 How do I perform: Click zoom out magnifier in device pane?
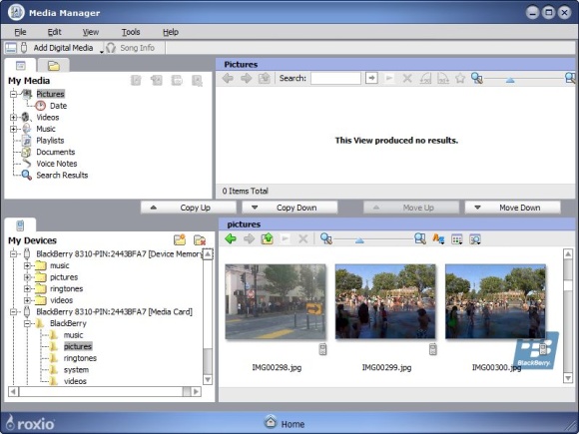coord(326,238)
